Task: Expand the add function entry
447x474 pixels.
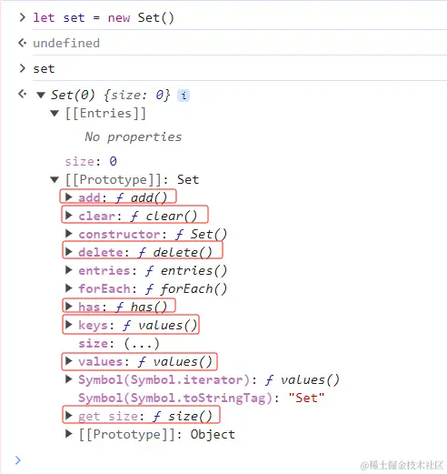Action: coord(69,197)
